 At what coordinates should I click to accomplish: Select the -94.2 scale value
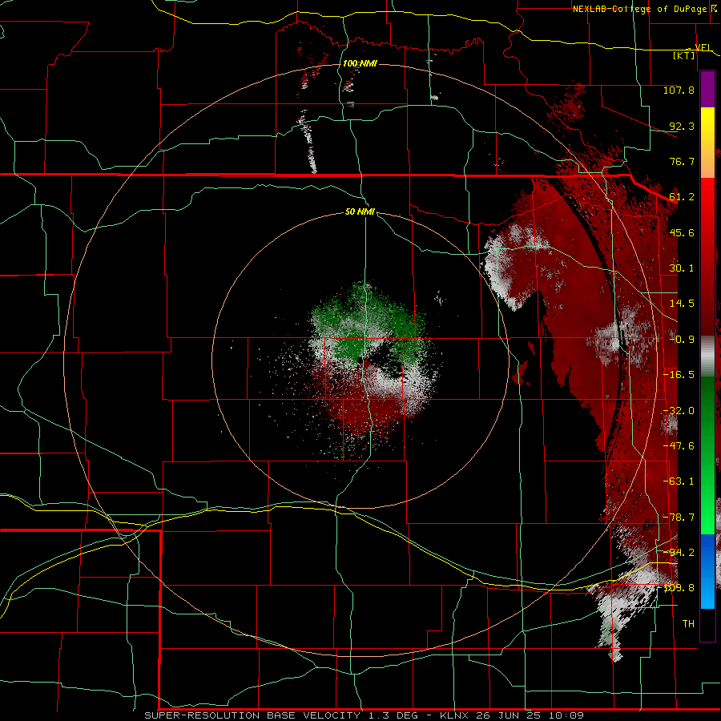(679, 553)
